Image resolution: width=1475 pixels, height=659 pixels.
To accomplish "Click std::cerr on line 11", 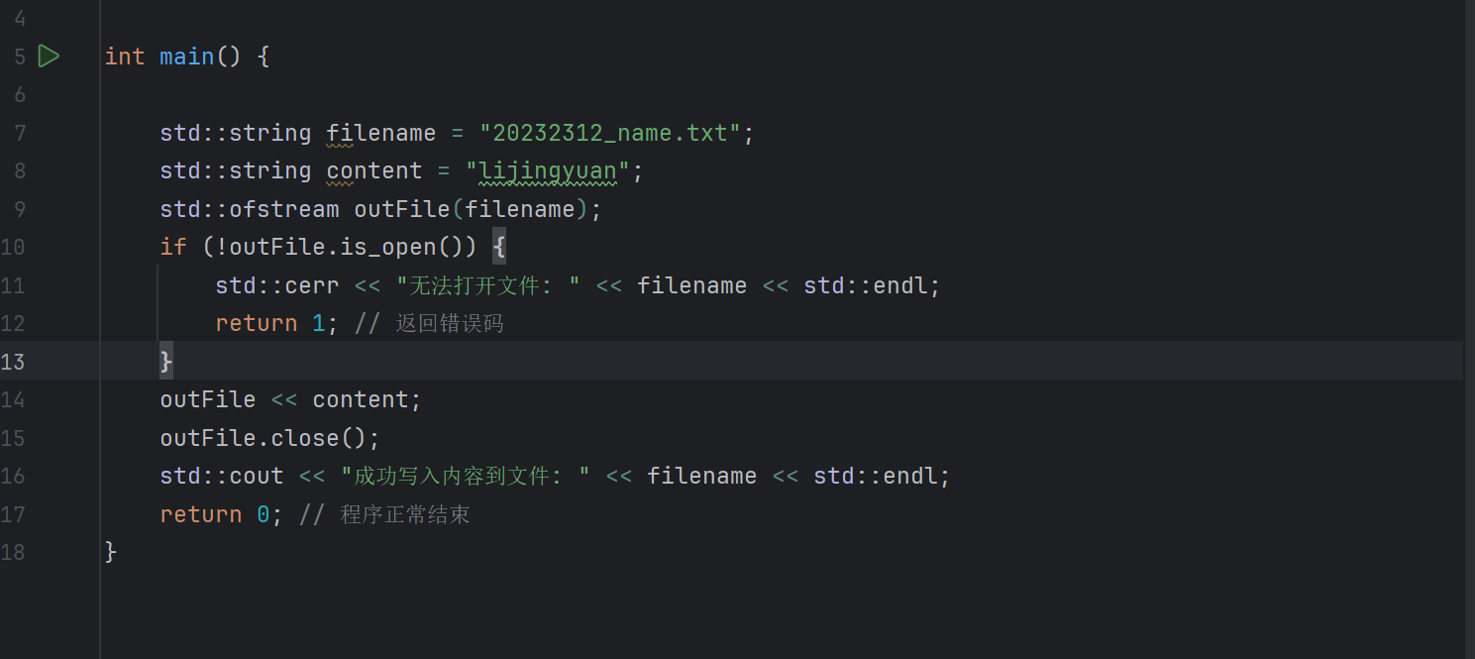I will click(x=277, y=285).
